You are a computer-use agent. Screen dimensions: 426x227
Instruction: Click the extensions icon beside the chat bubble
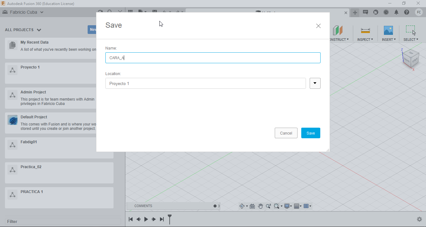click(x=376, y=12)
